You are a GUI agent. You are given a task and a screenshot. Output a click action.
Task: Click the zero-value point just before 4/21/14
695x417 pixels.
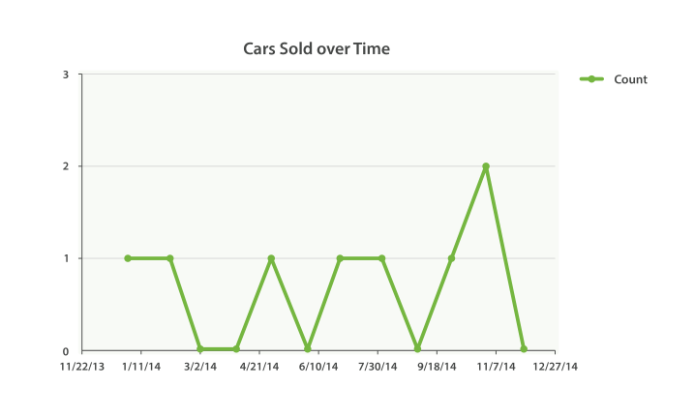click(236, 348)
